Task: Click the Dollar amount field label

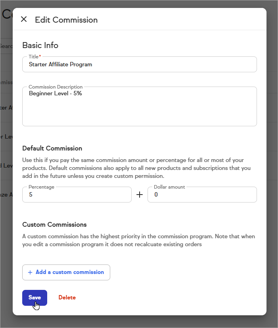Action: click(x=169, y=187)
